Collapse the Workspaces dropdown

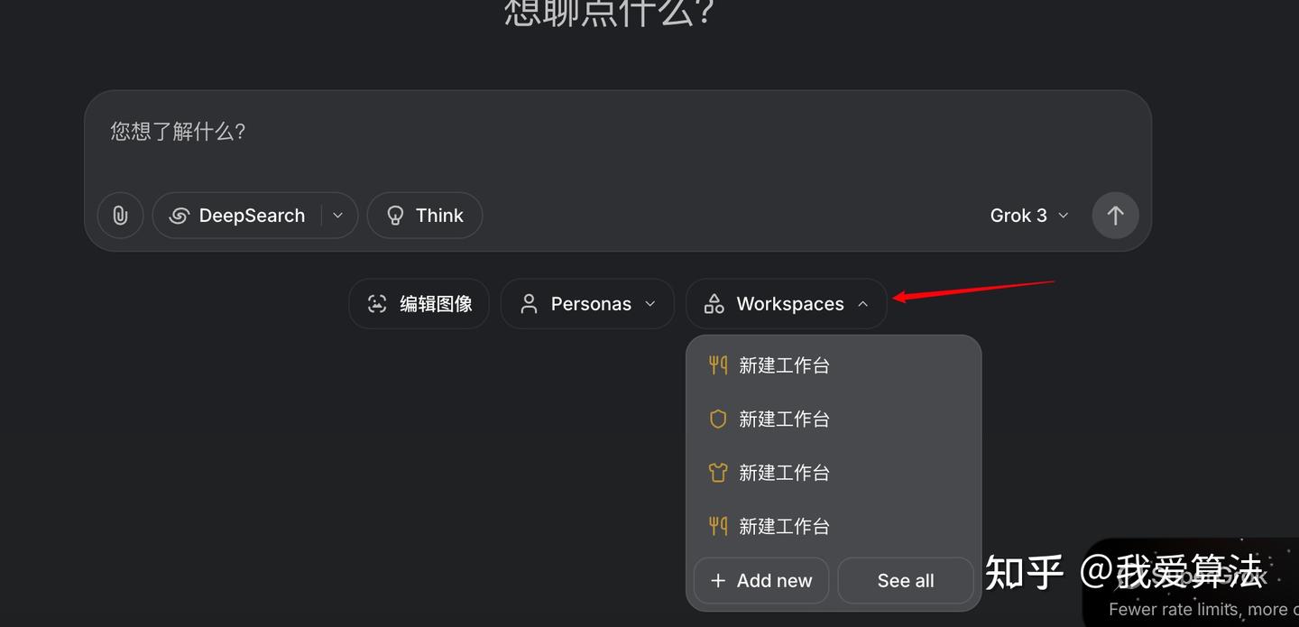862,304
